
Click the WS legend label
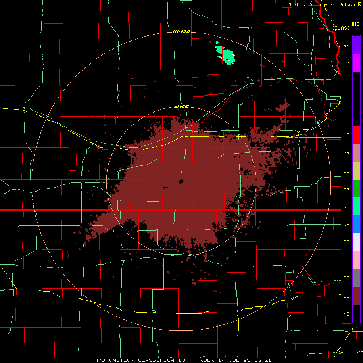[346, 225]
